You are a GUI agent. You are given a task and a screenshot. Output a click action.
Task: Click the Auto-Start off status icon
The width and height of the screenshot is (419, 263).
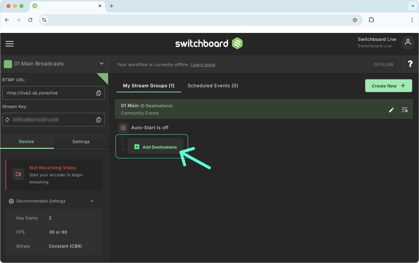coord(123,128)
